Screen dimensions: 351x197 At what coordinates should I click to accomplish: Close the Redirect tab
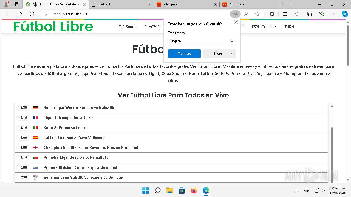pyautogui.click(x=150, y=4)
